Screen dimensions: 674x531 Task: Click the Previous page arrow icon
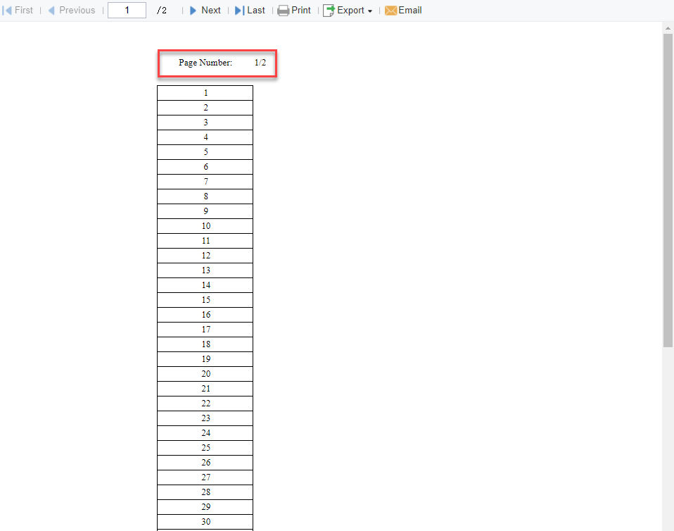click(x=50, y=10)
